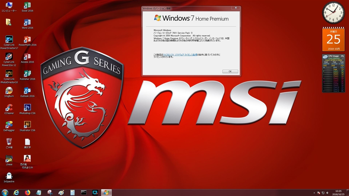
Task: Open Command Prompt from taskbar
Action: point(84,193)
